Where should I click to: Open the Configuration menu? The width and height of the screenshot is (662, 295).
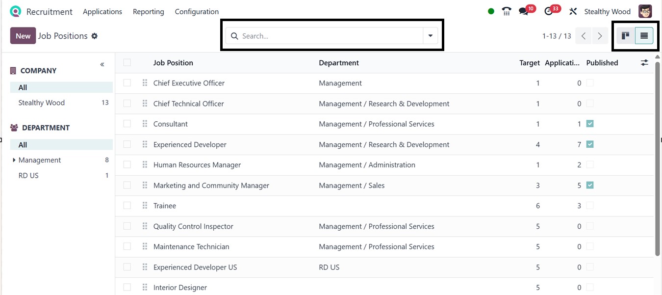197,11
